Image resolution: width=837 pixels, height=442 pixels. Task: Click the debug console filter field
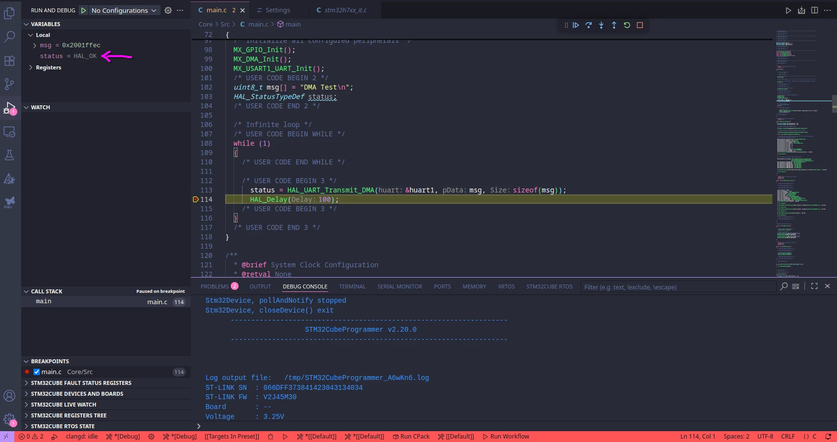[x=677, y=287]
